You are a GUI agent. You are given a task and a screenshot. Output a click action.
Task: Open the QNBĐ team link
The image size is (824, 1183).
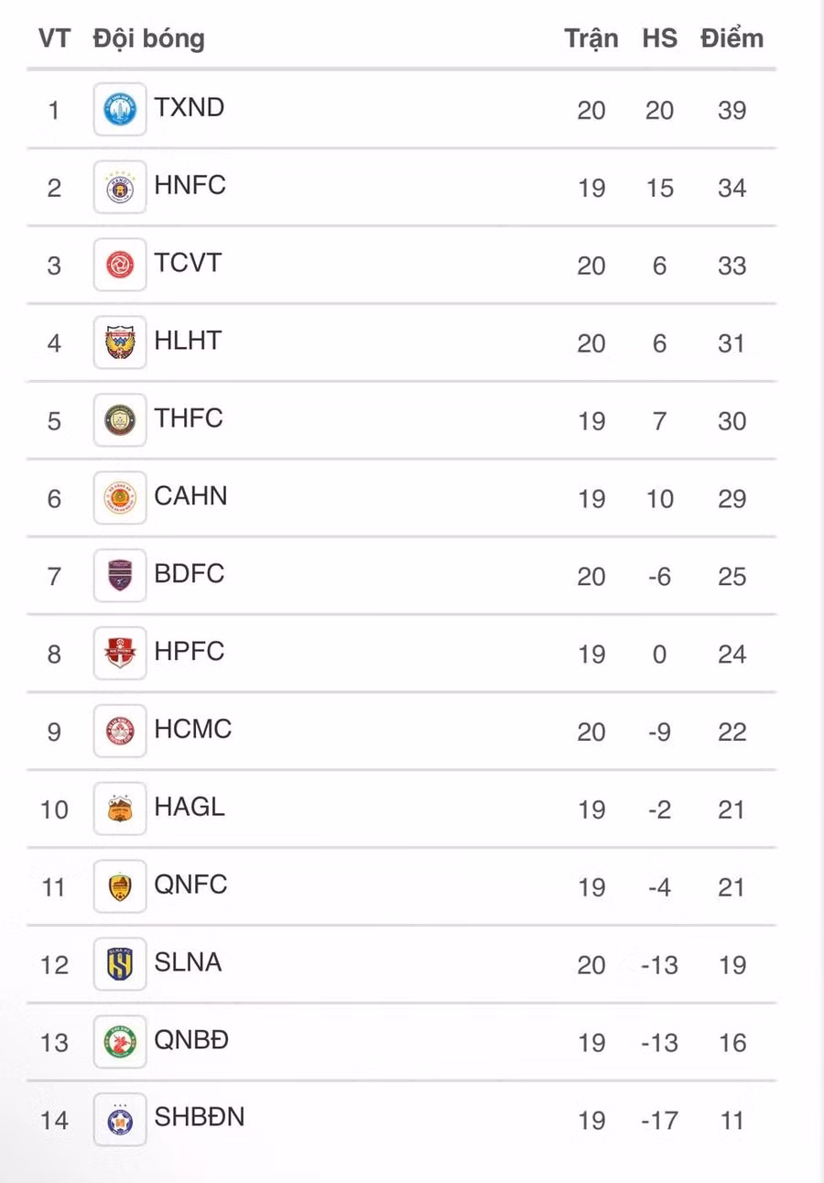click(x=191, y=1040)
